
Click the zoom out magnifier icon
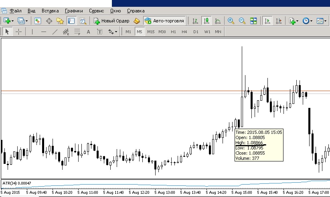point(242,21)
